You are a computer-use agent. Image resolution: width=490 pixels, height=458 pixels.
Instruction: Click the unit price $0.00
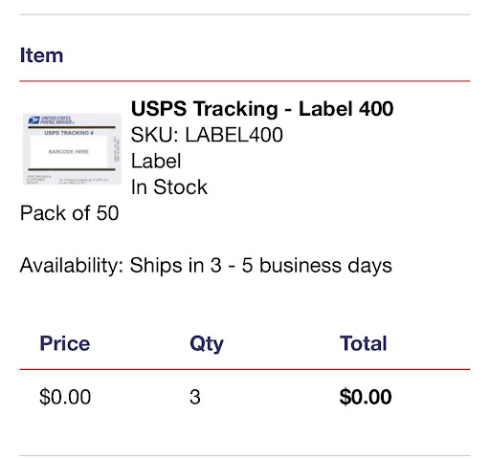pyautogui.click(x=65, y=397)
